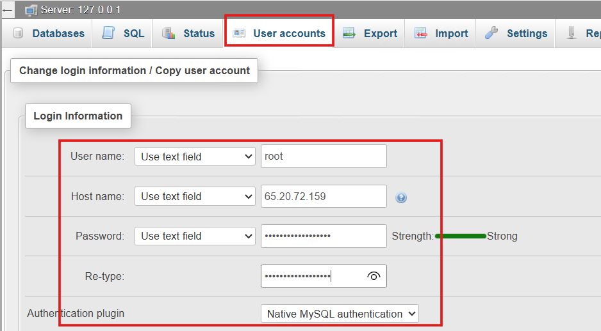Click the server icon beside 127.0.0.1
Screen dimensions: 601x331
[31, 10]
